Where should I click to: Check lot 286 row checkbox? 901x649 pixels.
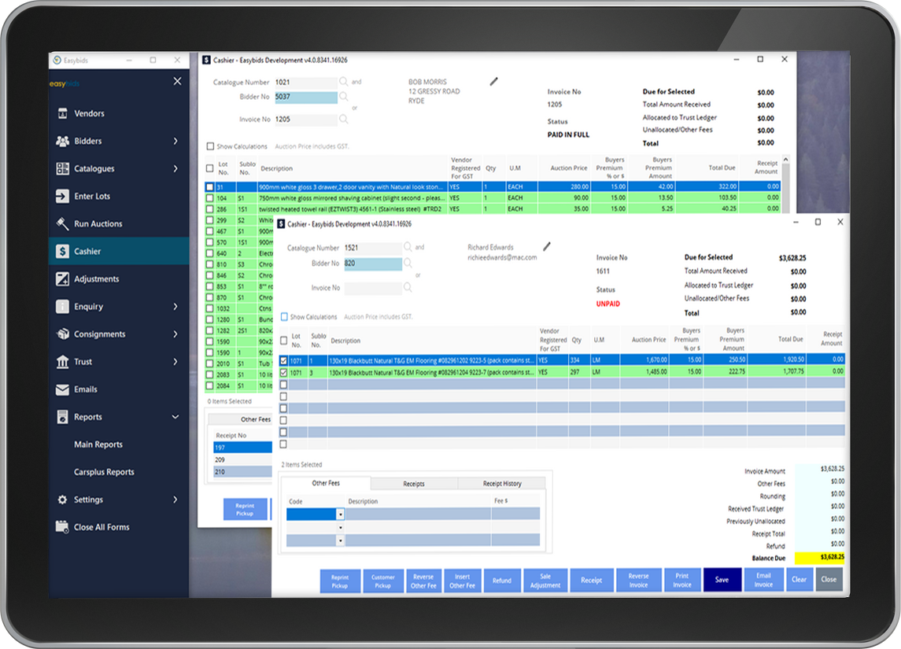tap(210, 209)
